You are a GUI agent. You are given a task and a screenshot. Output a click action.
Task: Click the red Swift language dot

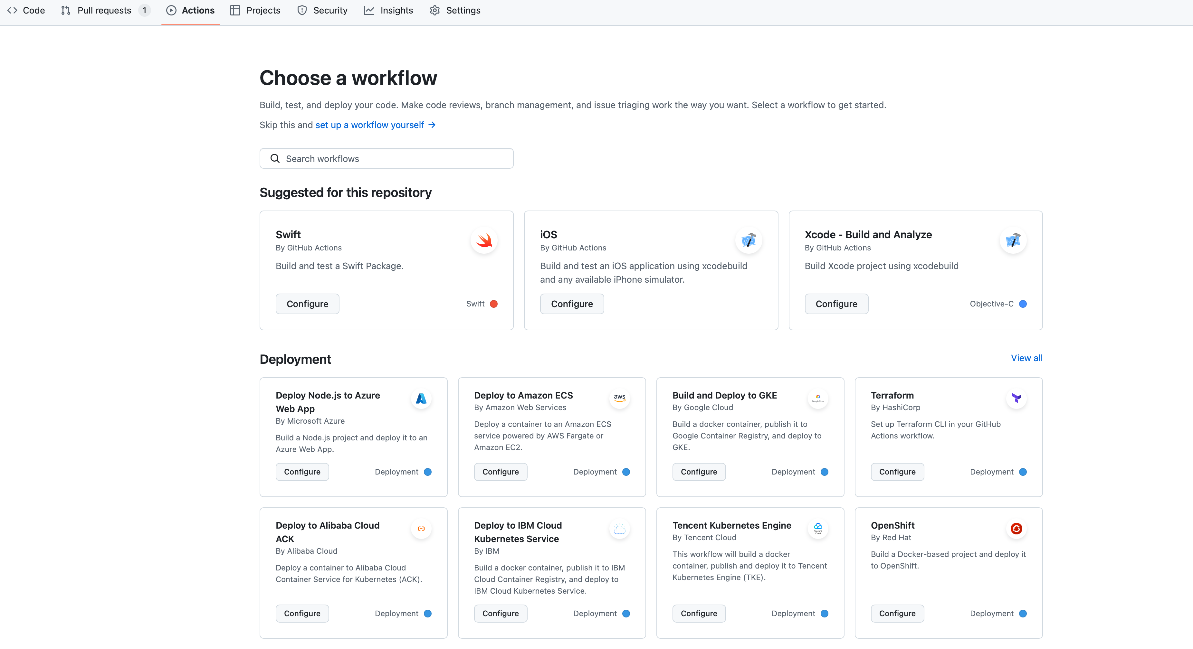coord(494,304)
